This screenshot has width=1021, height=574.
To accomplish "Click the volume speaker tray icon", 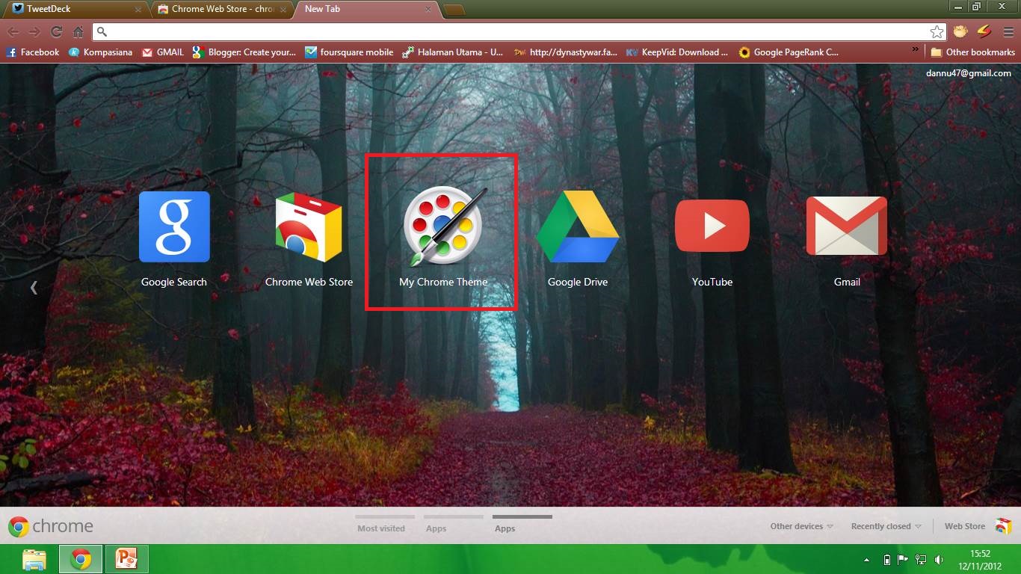I will pyautogui.click(x=939, y=559).
